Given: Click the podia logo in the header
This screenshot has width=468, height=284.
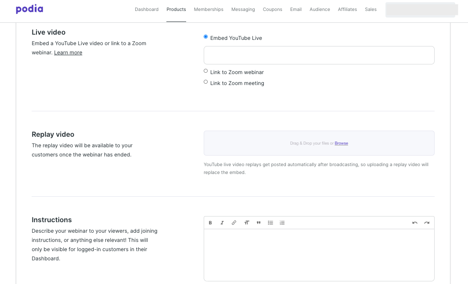Looking at the screenshot, I should point(29,9).
